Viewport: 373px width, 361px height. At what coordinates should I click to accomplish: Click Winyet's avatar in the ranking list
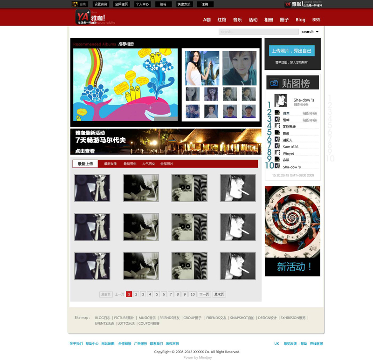click(x=277, y=153)
